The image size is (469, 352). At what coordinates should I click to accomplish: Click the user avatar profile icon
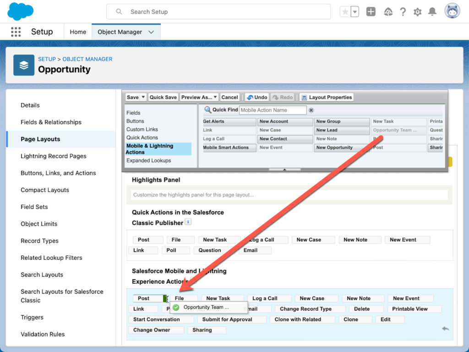(x=452, y=11)
